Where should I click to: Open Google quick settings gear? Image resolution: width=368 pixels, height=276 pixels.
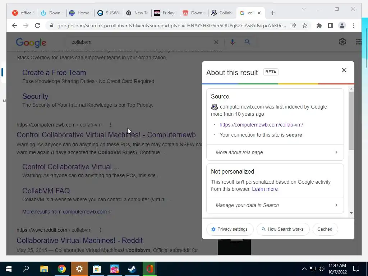[342, 42]
